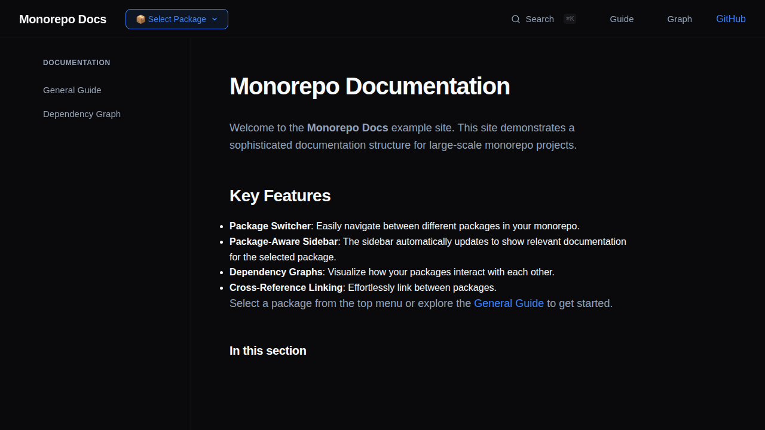Viewport: 765px width, 430px height.
Task: Follow the General Guide link in the paragraph
Action: click(509, 303)
